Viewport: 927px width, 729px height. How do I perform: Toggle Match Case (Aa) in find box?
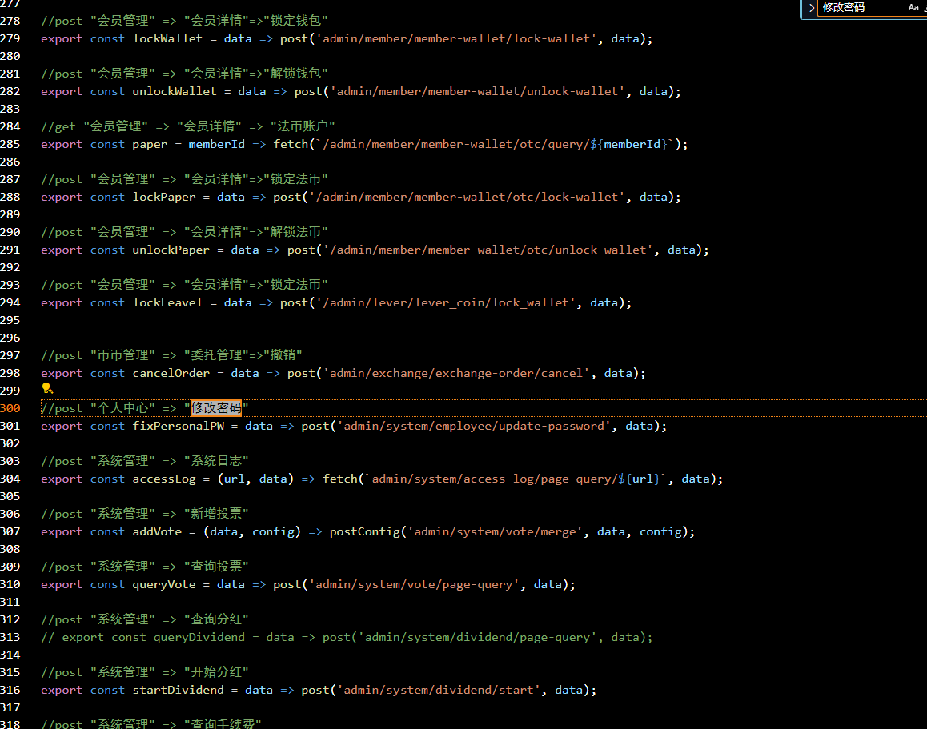click(x=913, y=7)
